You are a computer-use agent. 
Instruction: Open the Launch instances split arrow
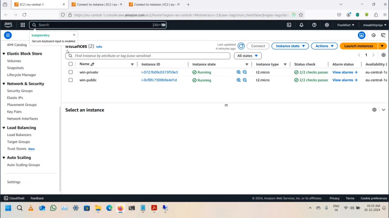[382, 46]
